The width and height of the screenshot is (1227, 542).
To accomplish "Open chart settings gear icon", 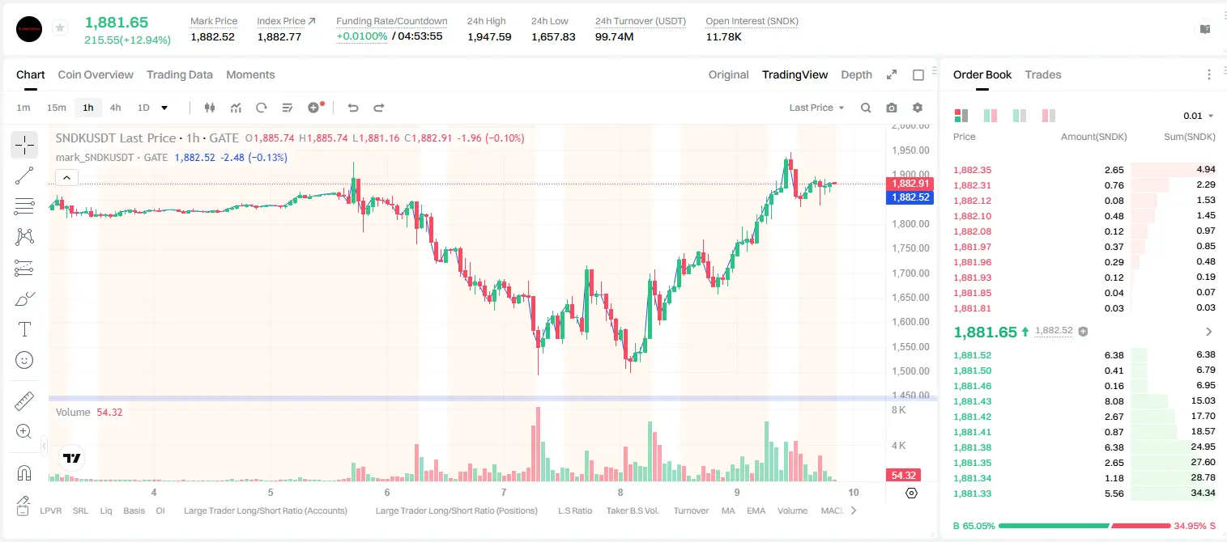I will [x=918, y=108].
